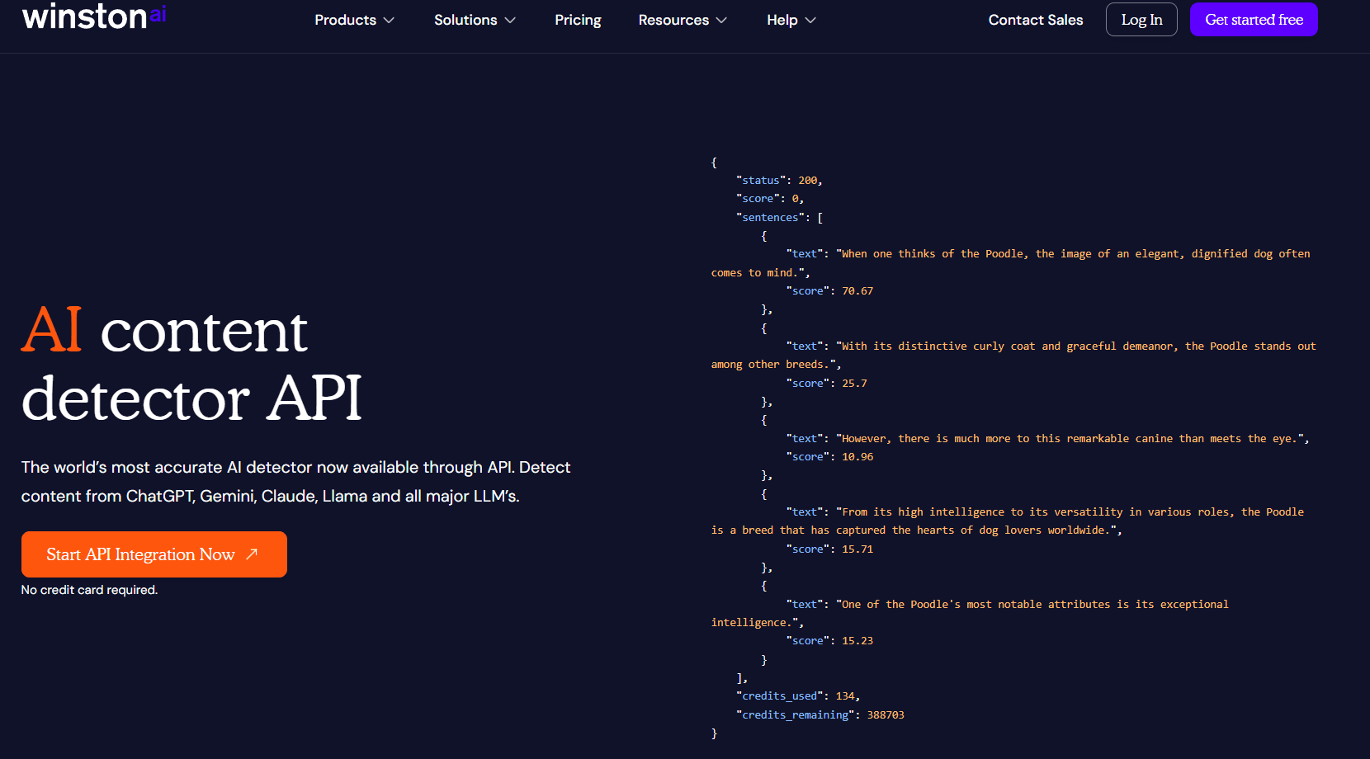Image resolution: width=1370 pixels, height=759 pixels.
Task: Click the Contact Sales link
Action: (x=1036, y=20)
